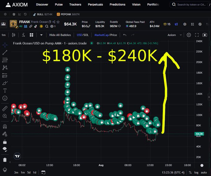Click the megaphone alert icon

click(176, 24)
